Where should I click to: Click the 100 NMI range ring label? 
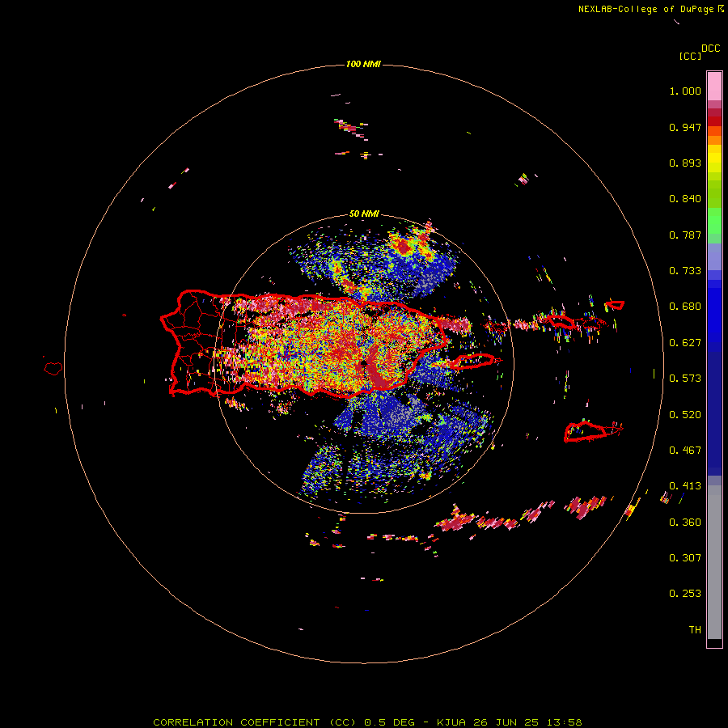click(363, 64)
